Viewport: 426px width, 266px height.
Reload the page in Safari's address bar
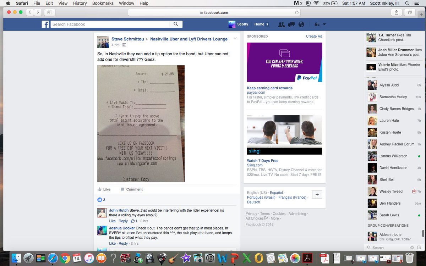297,12
